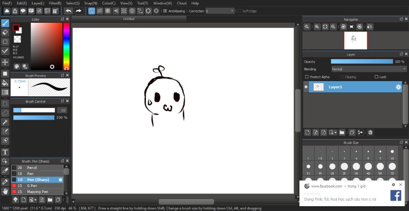Click the Navigator canvas thumbnail
The image size is (409, 211).
coord(355,40)
